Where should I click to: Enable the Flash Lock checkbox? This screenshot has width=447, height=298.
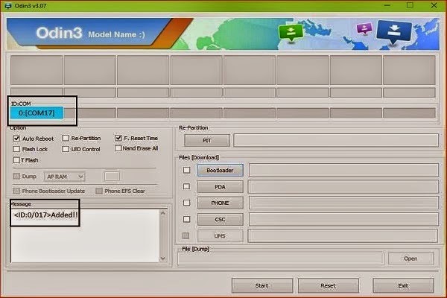(x=16, y=149)
